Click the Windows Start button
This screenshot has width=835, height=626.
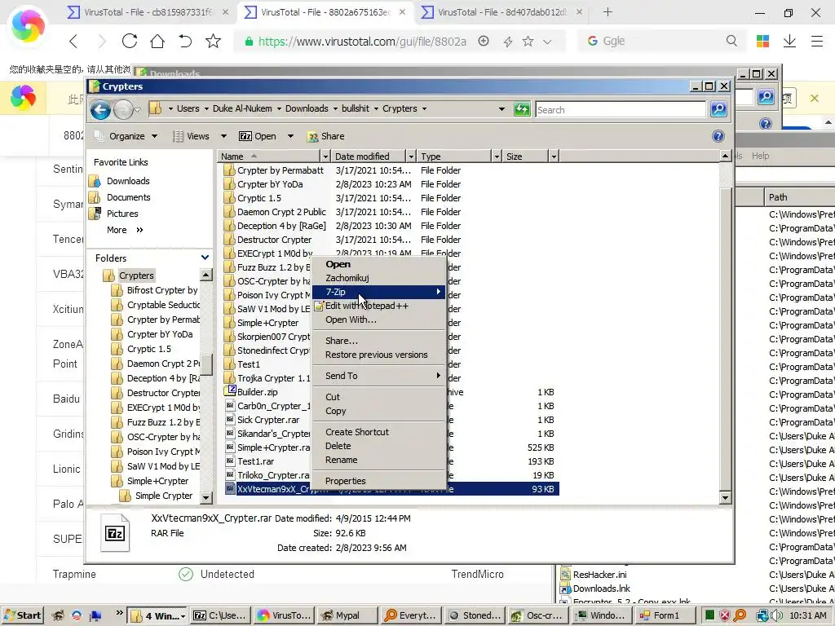22,615
